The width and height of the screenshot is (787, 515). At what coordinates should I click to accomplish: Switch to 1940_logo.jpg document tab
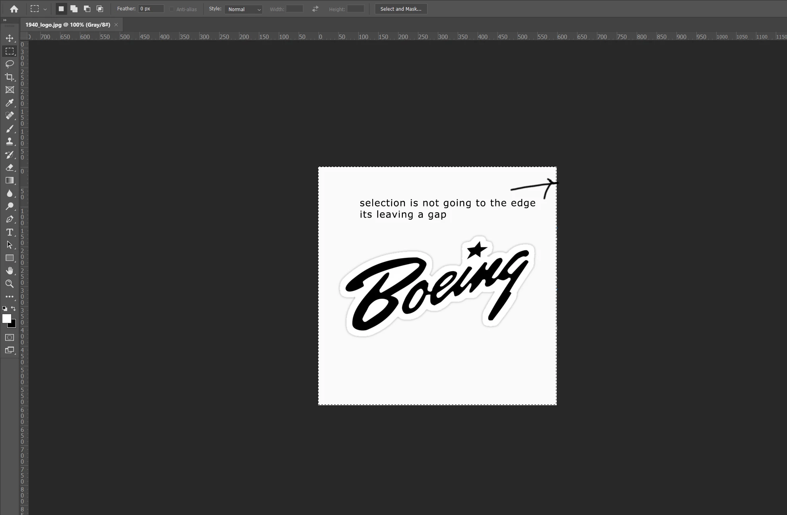click(68, 25)
